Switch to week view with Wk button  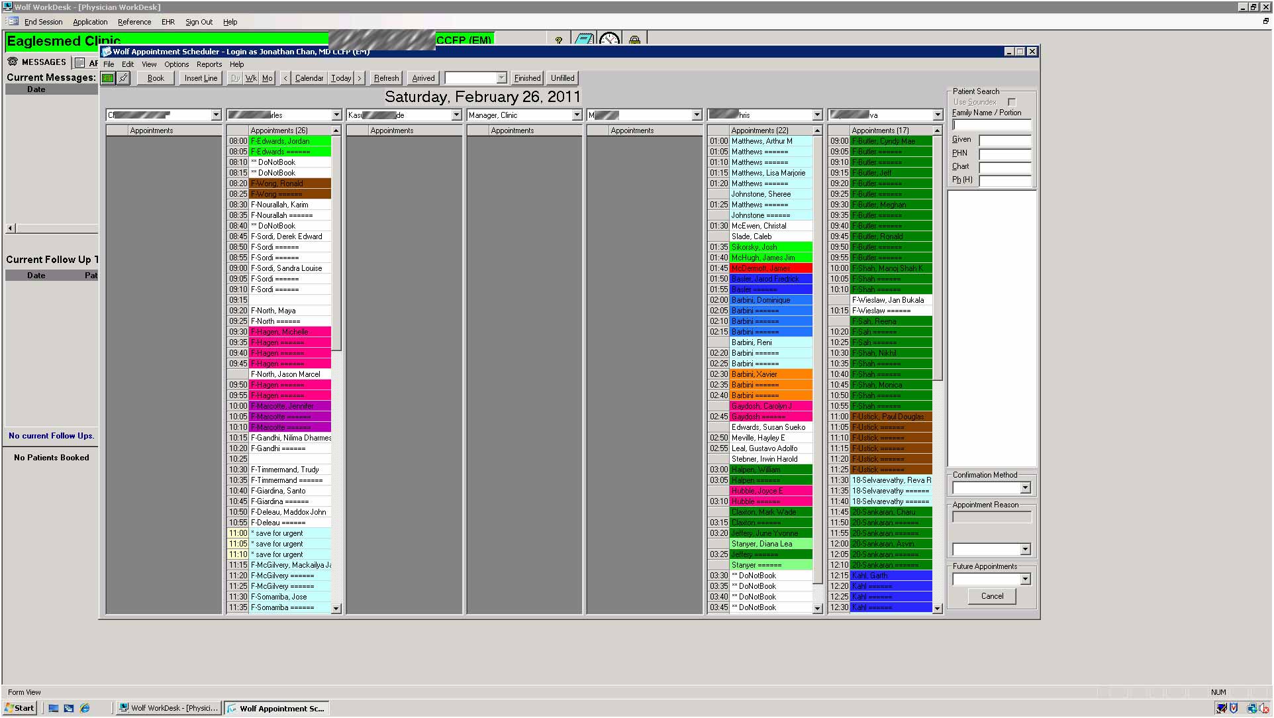click(x=251, y=78)
